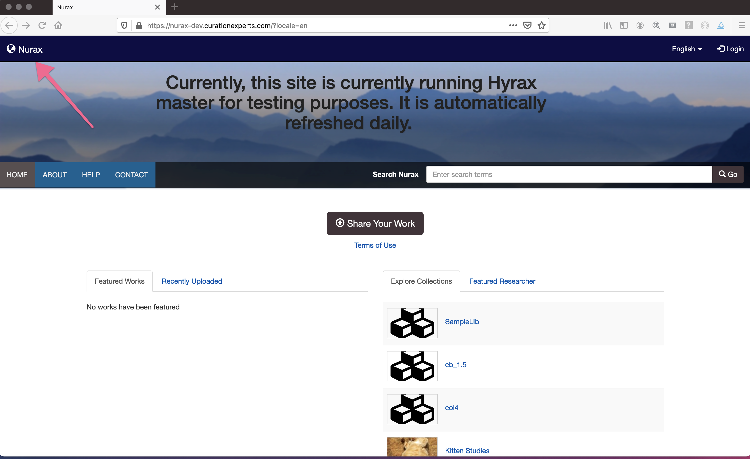Image resolution: width=750 pixels, height=459 pixels.
Task: Open the Firefox Library icon
Action: pos(607,26)
